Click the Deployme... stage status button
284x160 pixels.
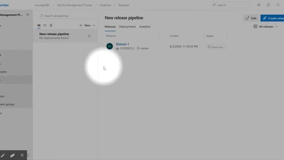click(x=216, y=47)
